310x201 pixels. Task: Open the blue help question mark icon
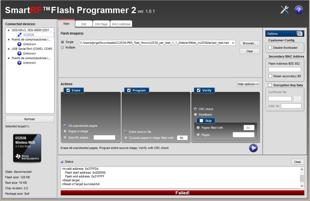299,10
